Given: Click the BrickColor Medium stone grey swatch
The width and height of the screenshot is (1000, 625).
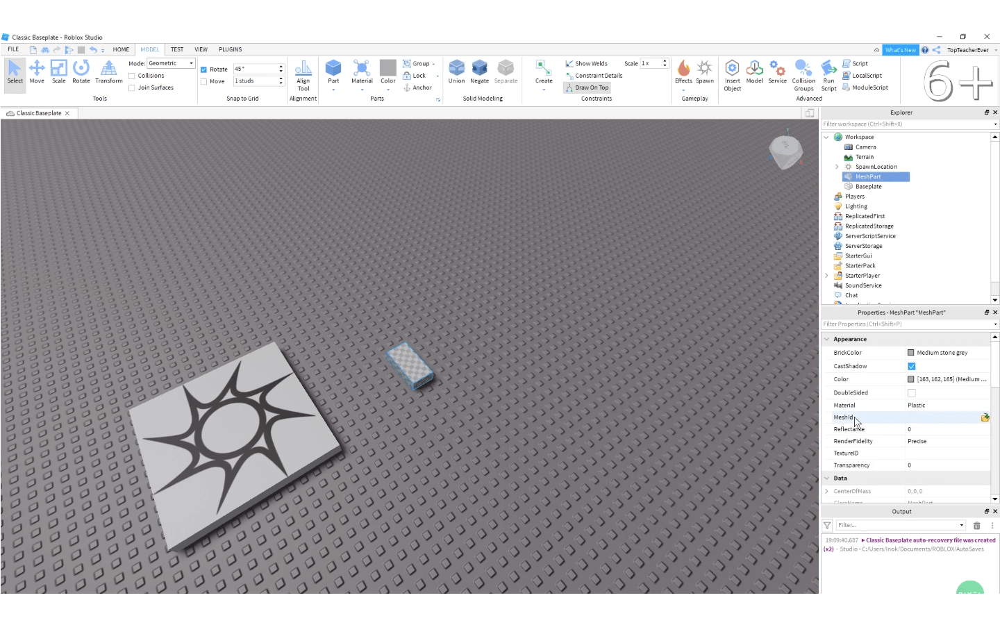Looking at the screenshot, I should coord(911,353).
